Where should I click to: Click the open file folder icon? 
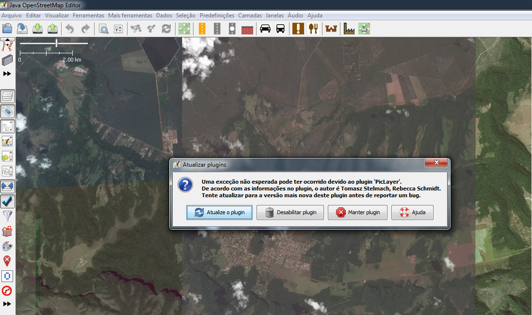coord(7,29)
